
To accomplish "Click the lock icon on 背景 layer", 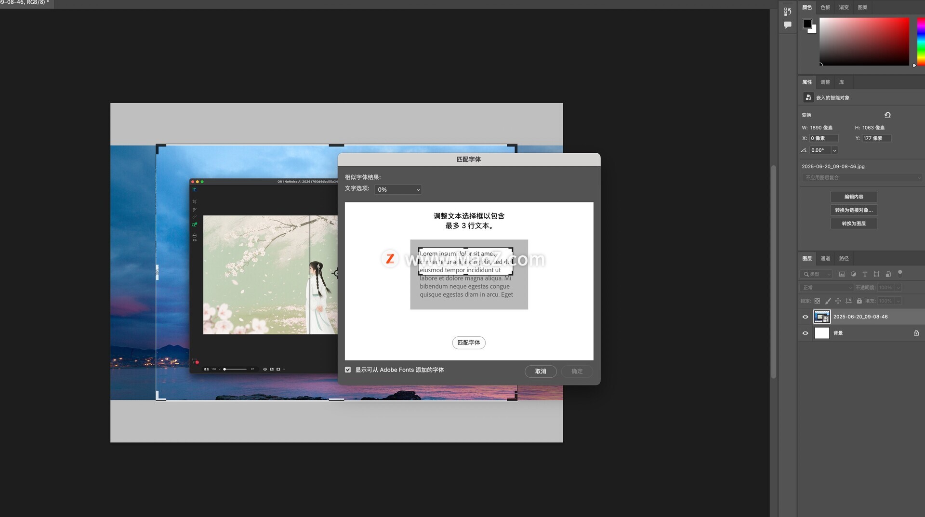I will coord(916,333).
